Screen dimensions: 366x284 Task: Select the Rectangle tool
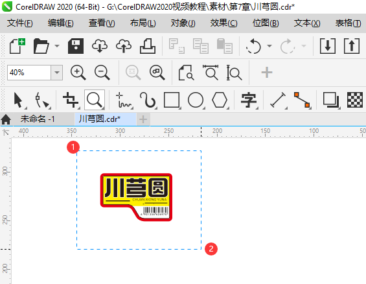[x=172, y=100]
